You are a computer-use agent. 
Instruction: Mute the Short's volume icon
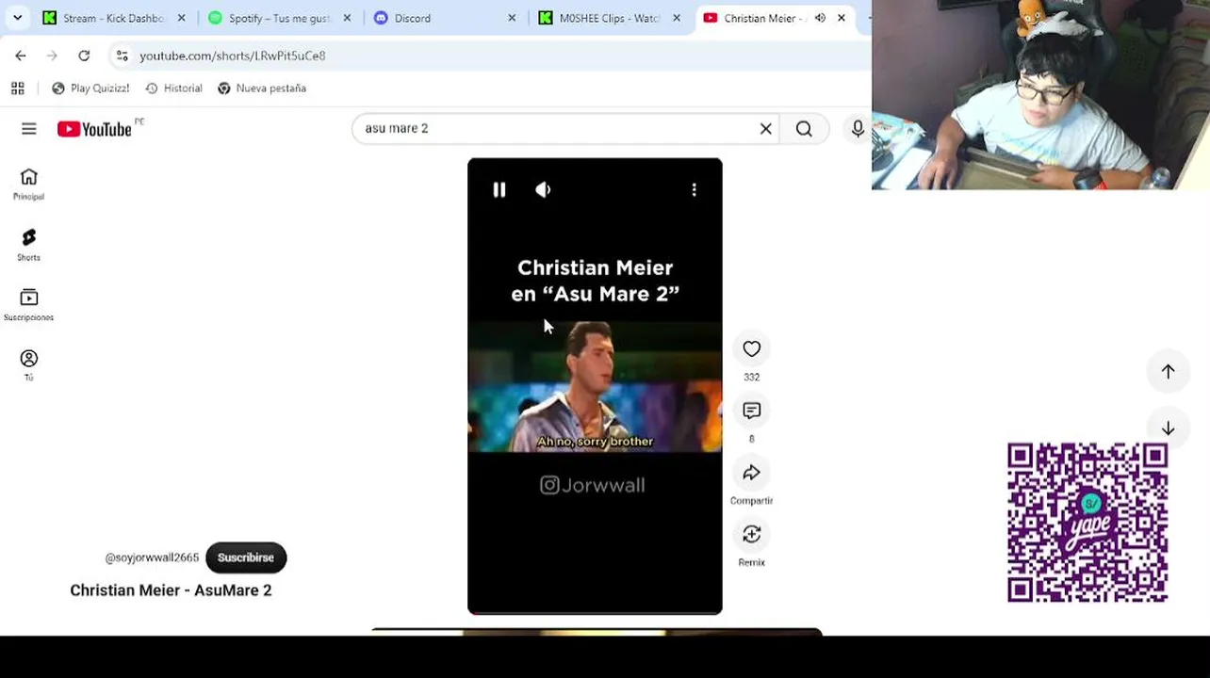point(543,190)
